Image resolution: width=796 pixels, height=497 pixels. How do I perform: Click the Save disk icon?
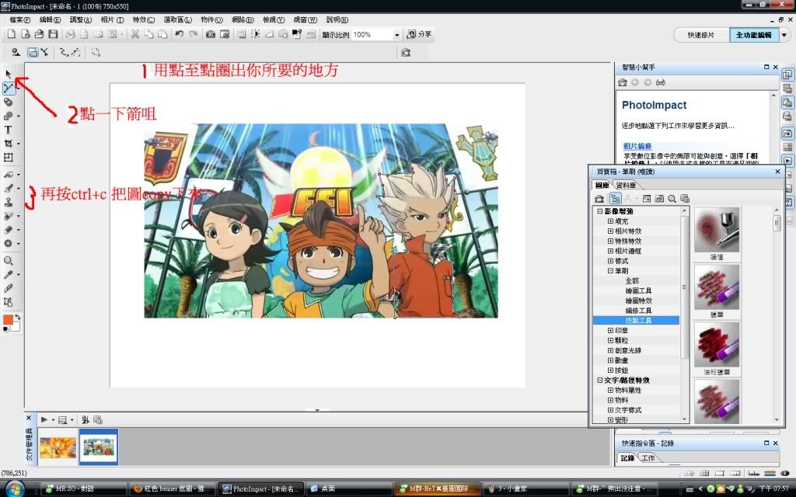[53, 34]
